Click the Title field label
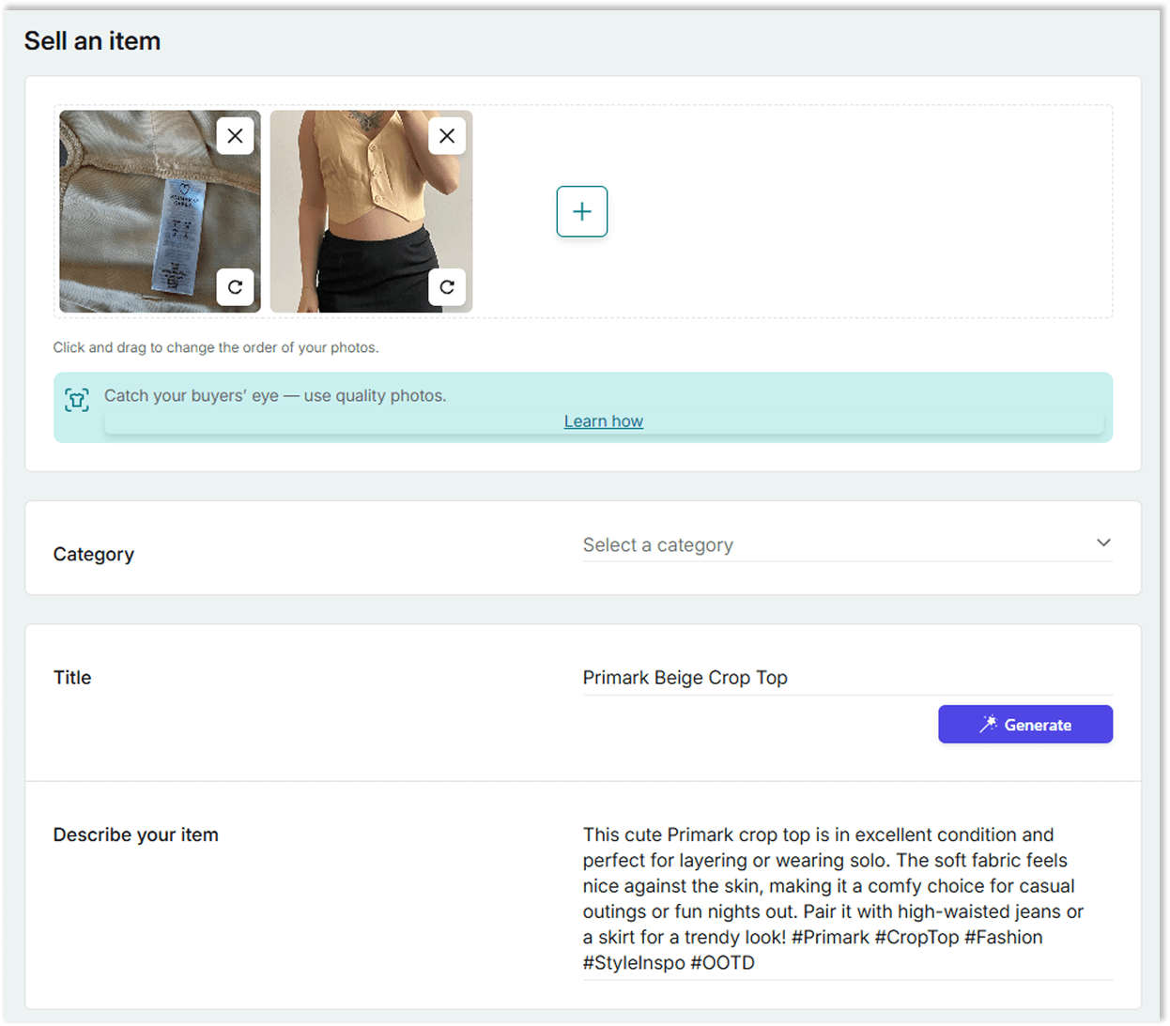 [72, 678]
